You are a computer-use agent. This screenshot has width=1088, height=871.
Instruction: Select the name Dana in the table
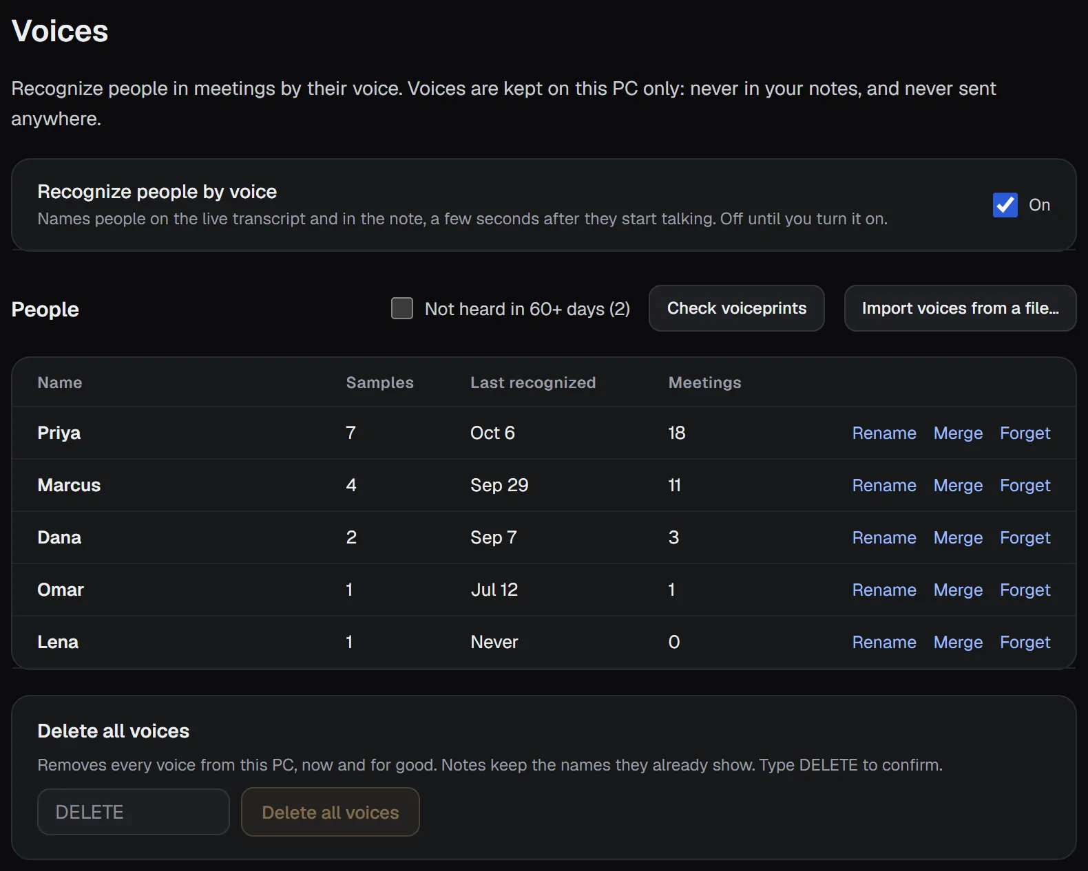tap(59, 537)
